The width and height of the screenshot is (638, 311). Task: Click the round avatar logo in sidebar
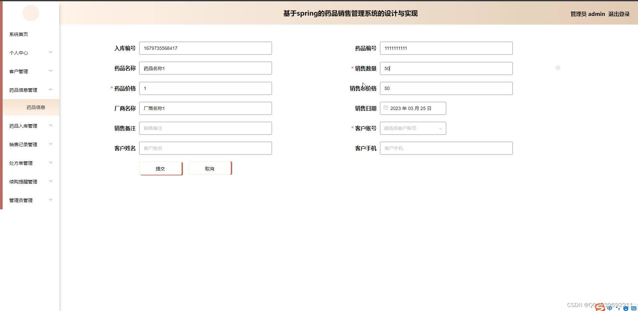point(31,13)
